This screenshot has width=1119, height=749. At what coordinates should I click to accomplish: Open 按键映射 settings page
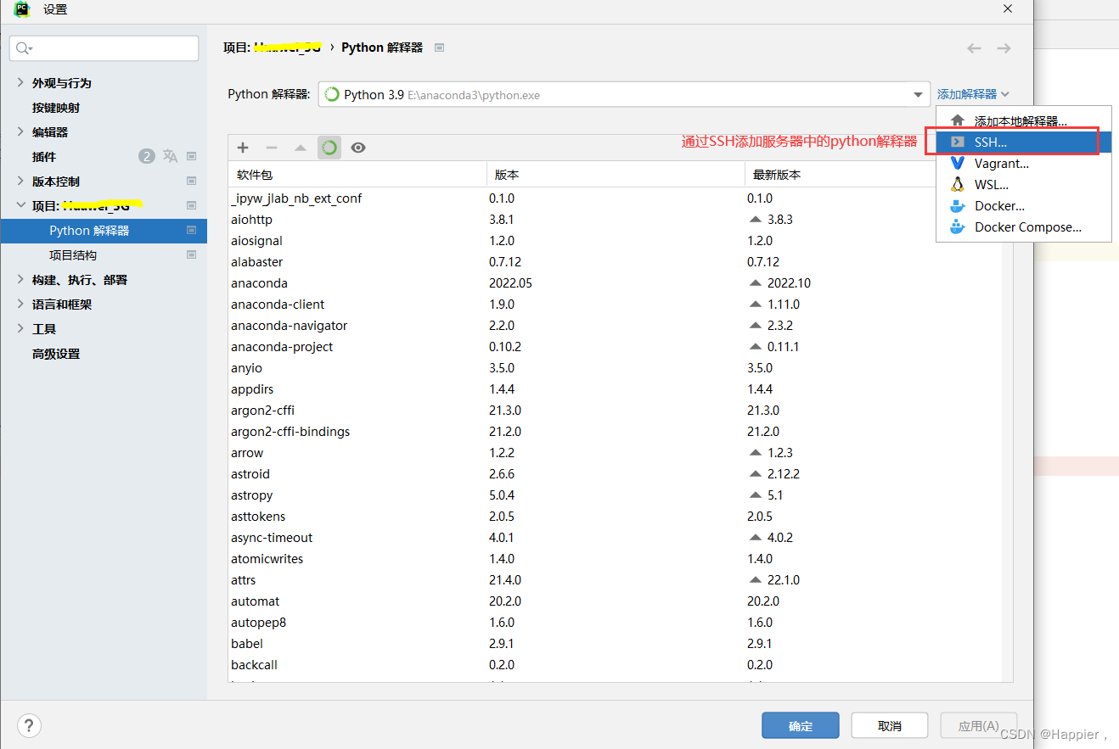pos(56,108)
